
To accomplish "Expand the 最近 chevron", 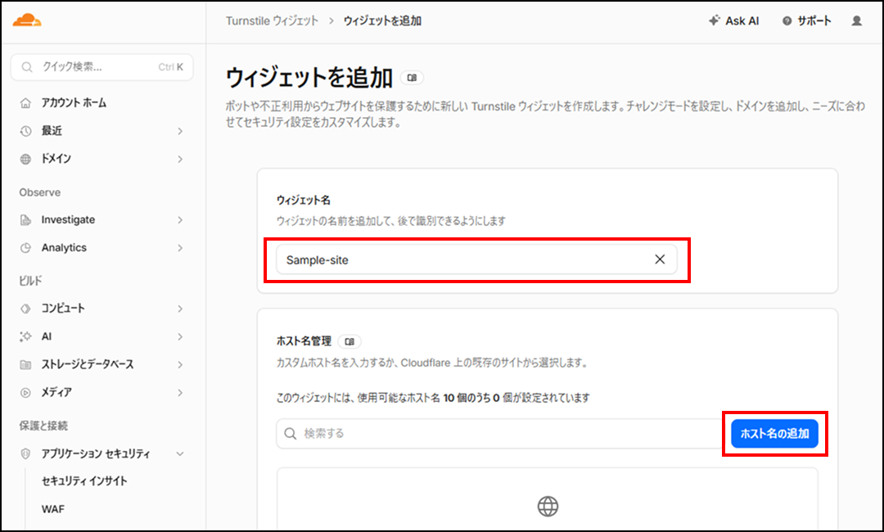I will coord(180,131).
